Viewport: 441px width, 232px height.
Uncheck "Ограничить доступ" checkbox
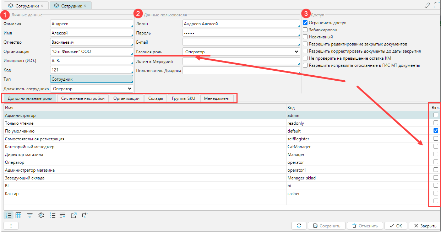[x=305, y=23]
